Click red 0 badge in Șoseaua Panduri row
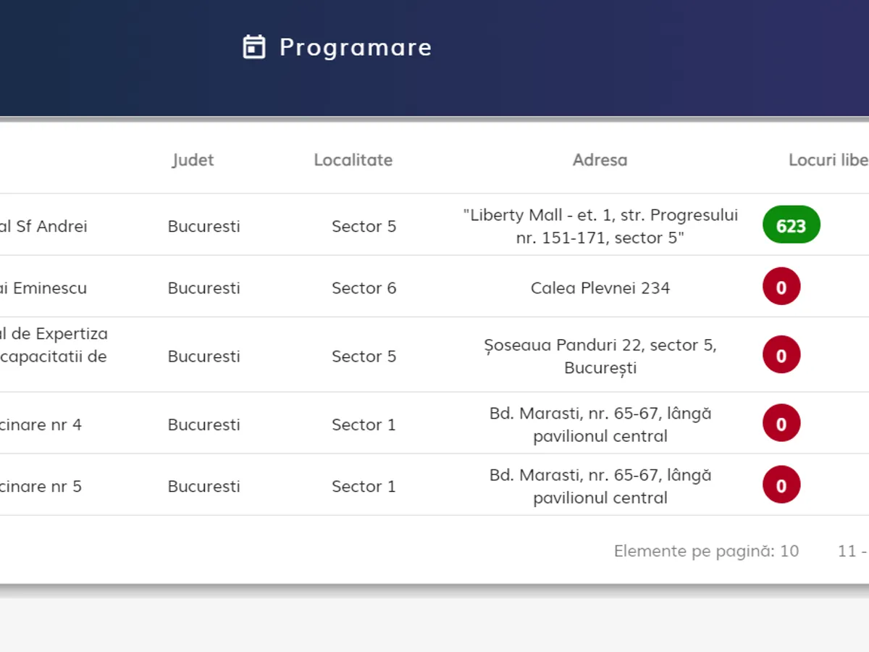 pyautogui.click(x=781, y=356)
